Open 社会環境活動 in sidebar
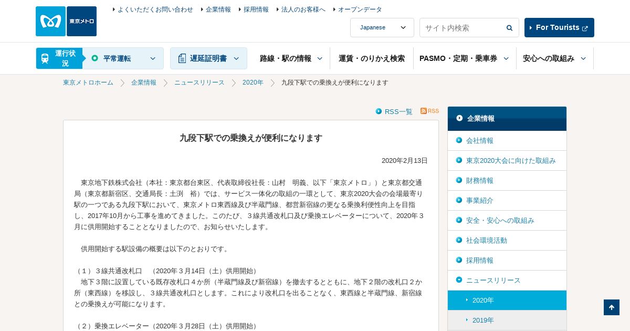The height and width of the screenshot is (331, 630). (x=487, y=240)
